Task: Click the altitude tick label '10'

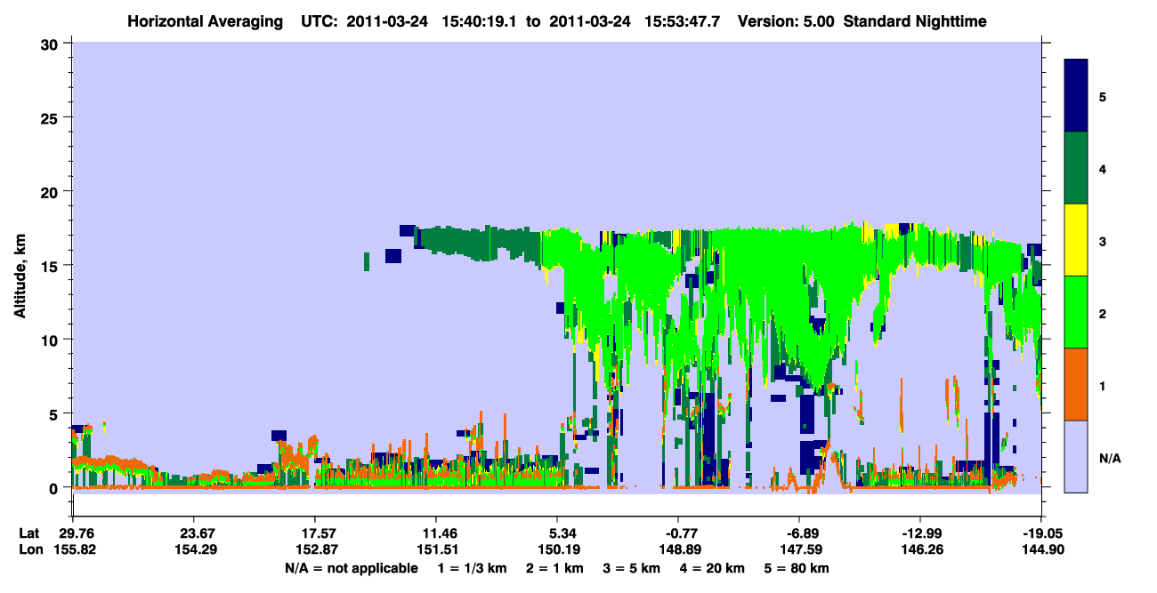Action: pyautogui.click(x=52, y=340)
